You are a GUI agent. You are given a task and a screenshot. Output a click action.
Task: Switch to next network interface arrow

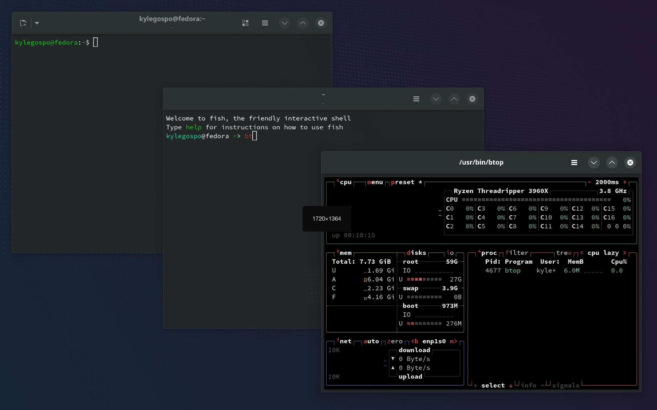453,342
